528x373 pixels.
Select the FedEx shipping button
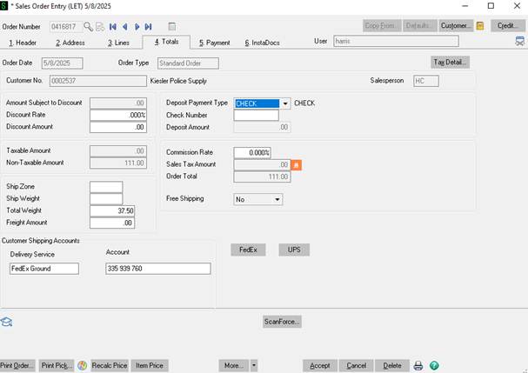tap(247, 250)
